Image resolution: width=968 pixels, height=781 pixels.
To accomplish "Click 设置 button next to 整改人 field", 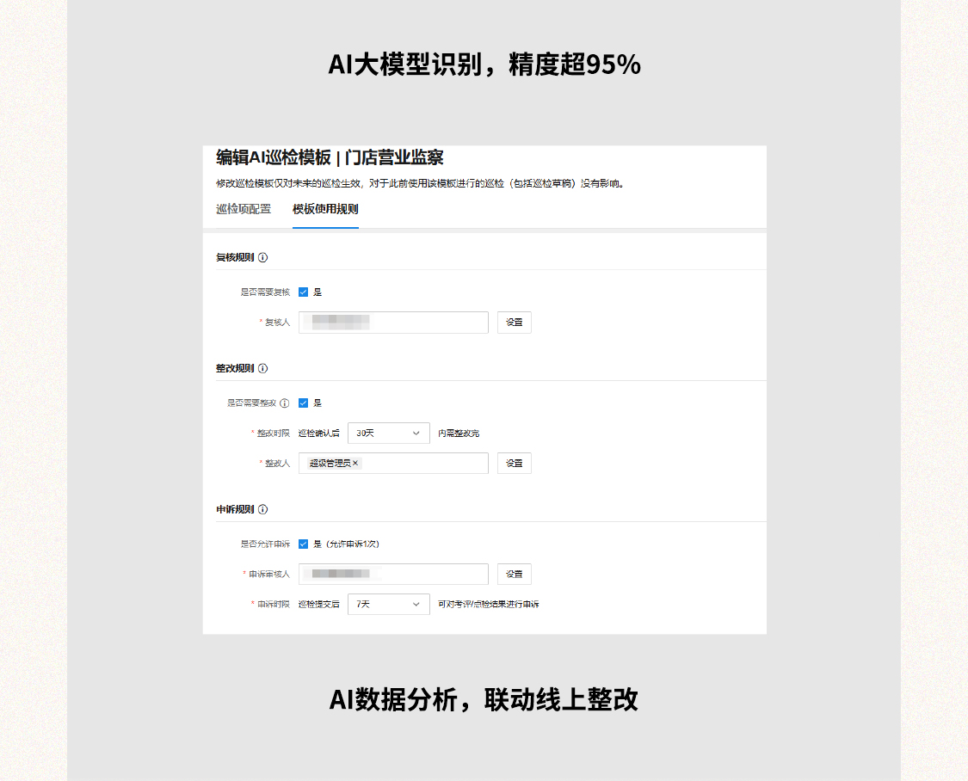I will pos(514,463).
